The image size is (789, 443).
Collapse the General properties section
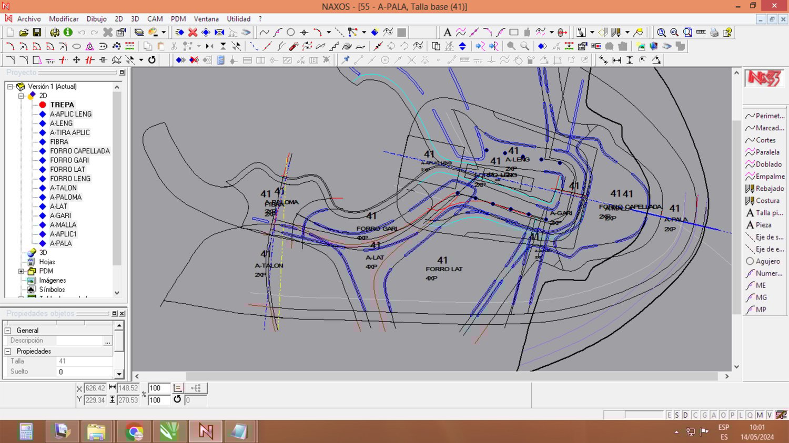coord(8,331)
